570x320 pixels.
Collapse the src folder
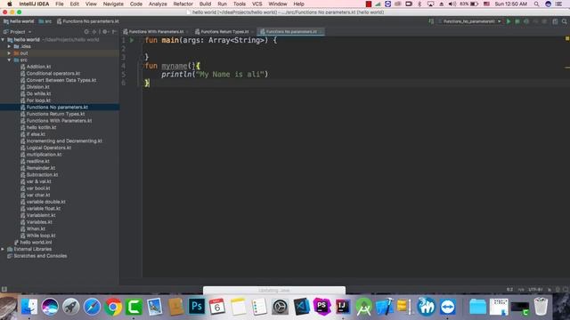9,60
